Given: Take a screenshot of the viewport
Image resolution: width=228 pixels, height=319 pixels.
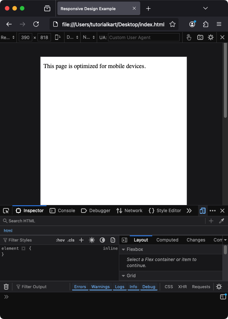Looking at the screenshot, I should pyautogui.click(x=200, y=37).
